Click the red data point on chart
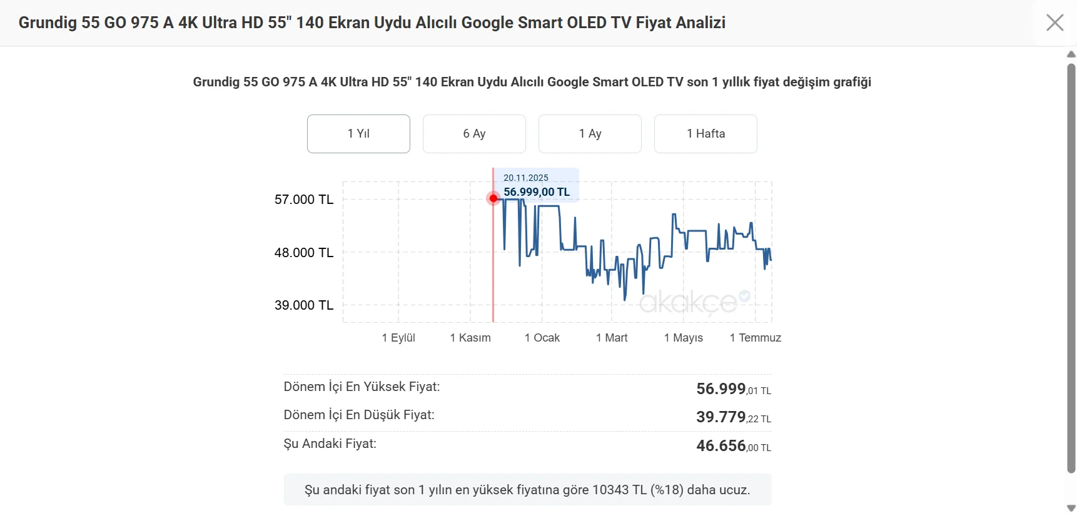This screenshot has width=1077, height=513. click(x=493, y=198)
